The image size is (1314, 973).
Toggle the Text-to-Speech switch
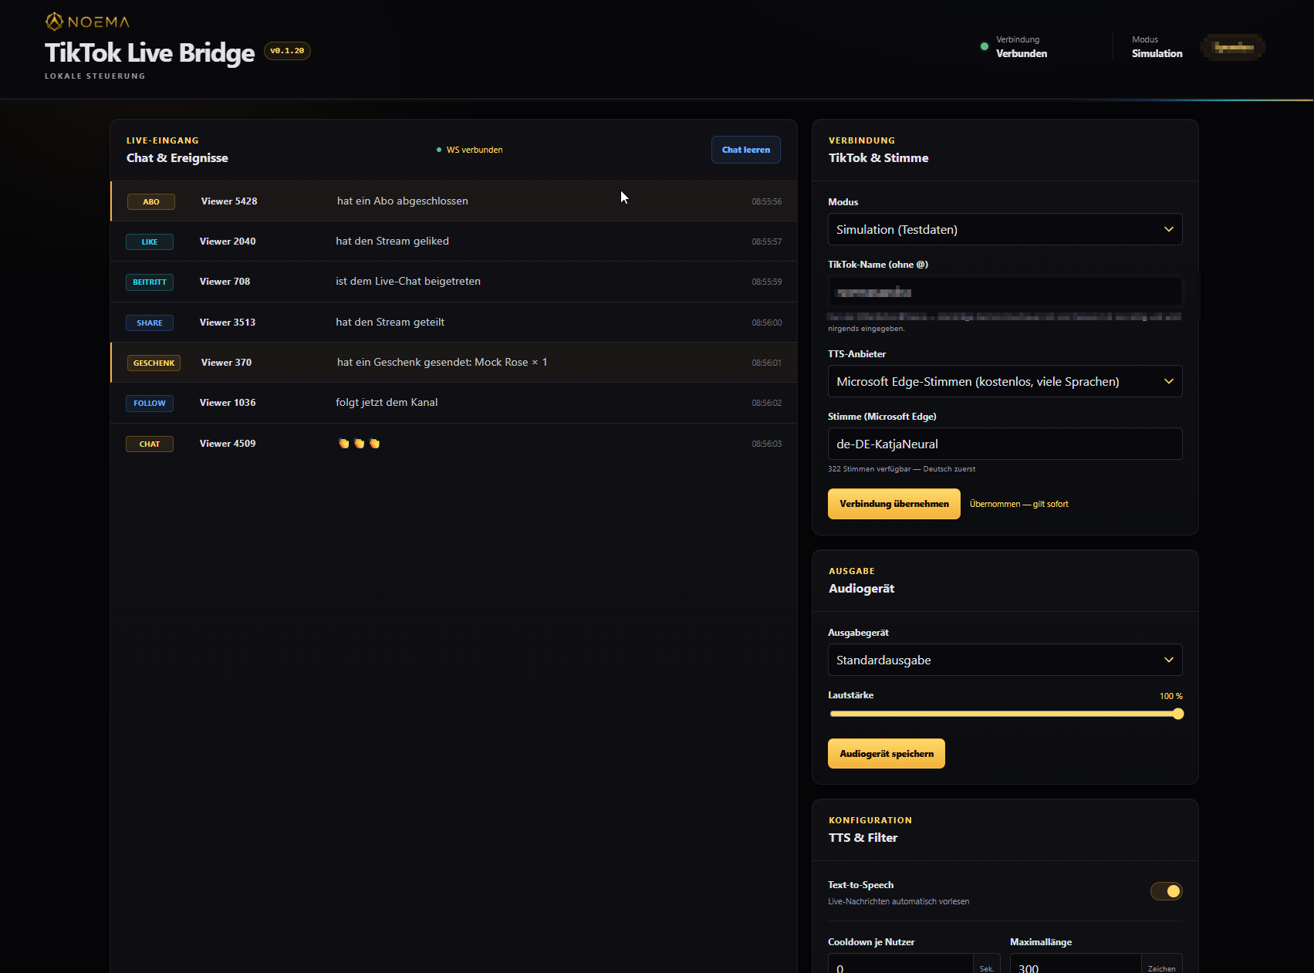point(1166,891)
